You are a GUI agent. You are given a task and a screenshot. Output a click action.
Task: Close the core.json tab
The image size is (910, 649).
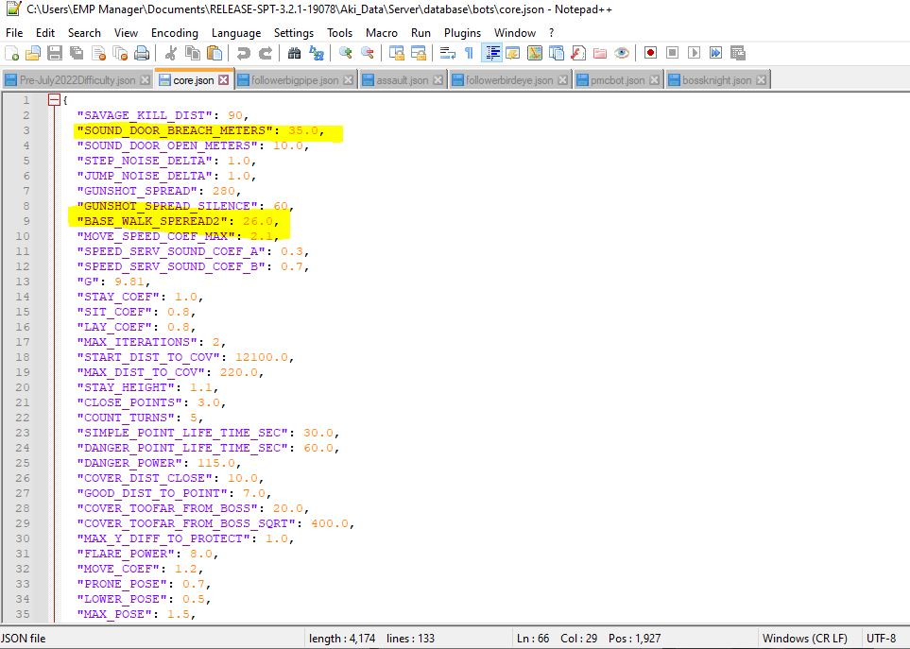[223, 80]
